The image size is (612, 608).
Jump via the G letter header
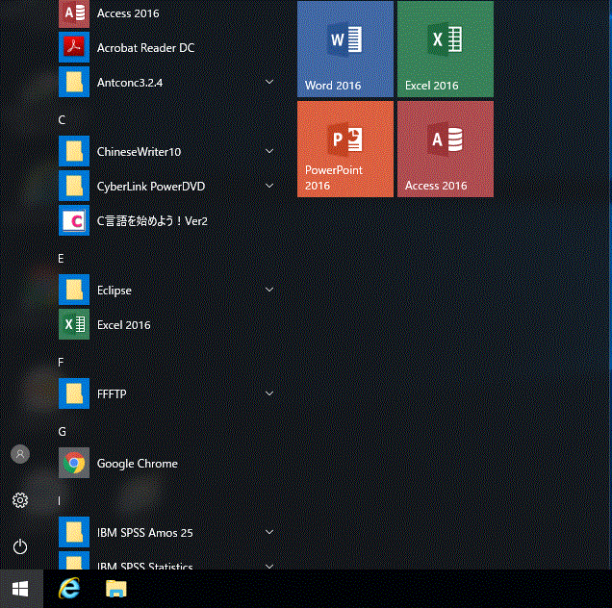(62, 432)
